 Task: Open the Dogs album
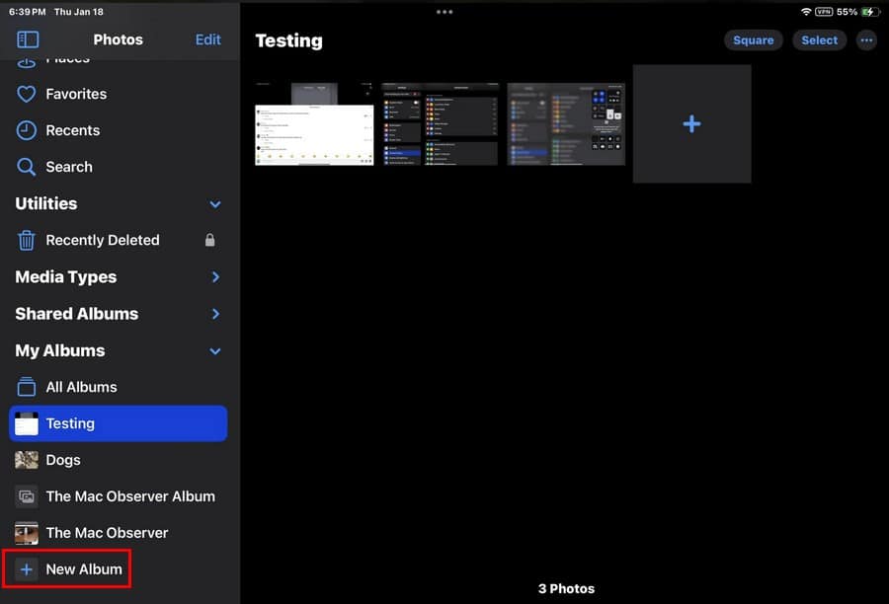click(63, 460)
